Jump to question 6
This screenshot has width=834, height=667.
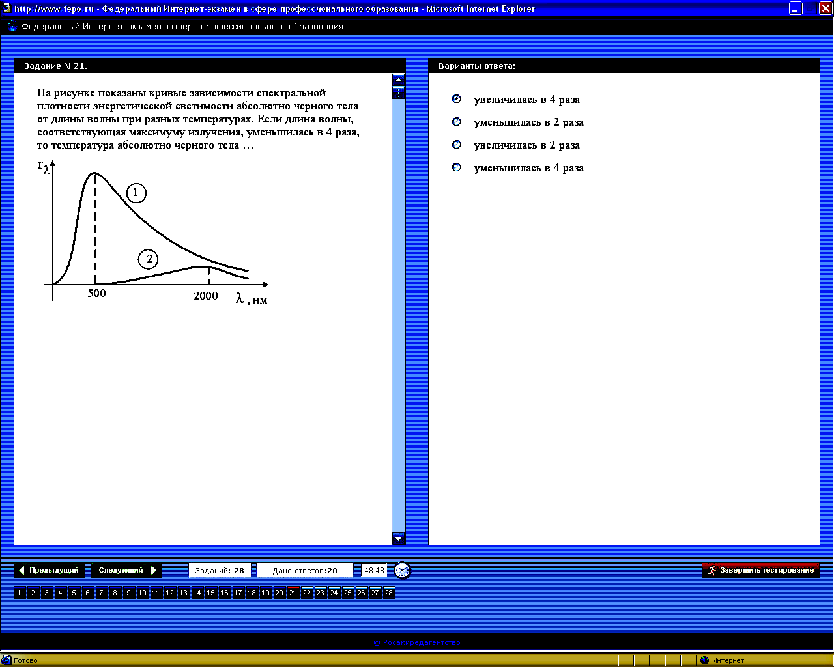(88, 593)
